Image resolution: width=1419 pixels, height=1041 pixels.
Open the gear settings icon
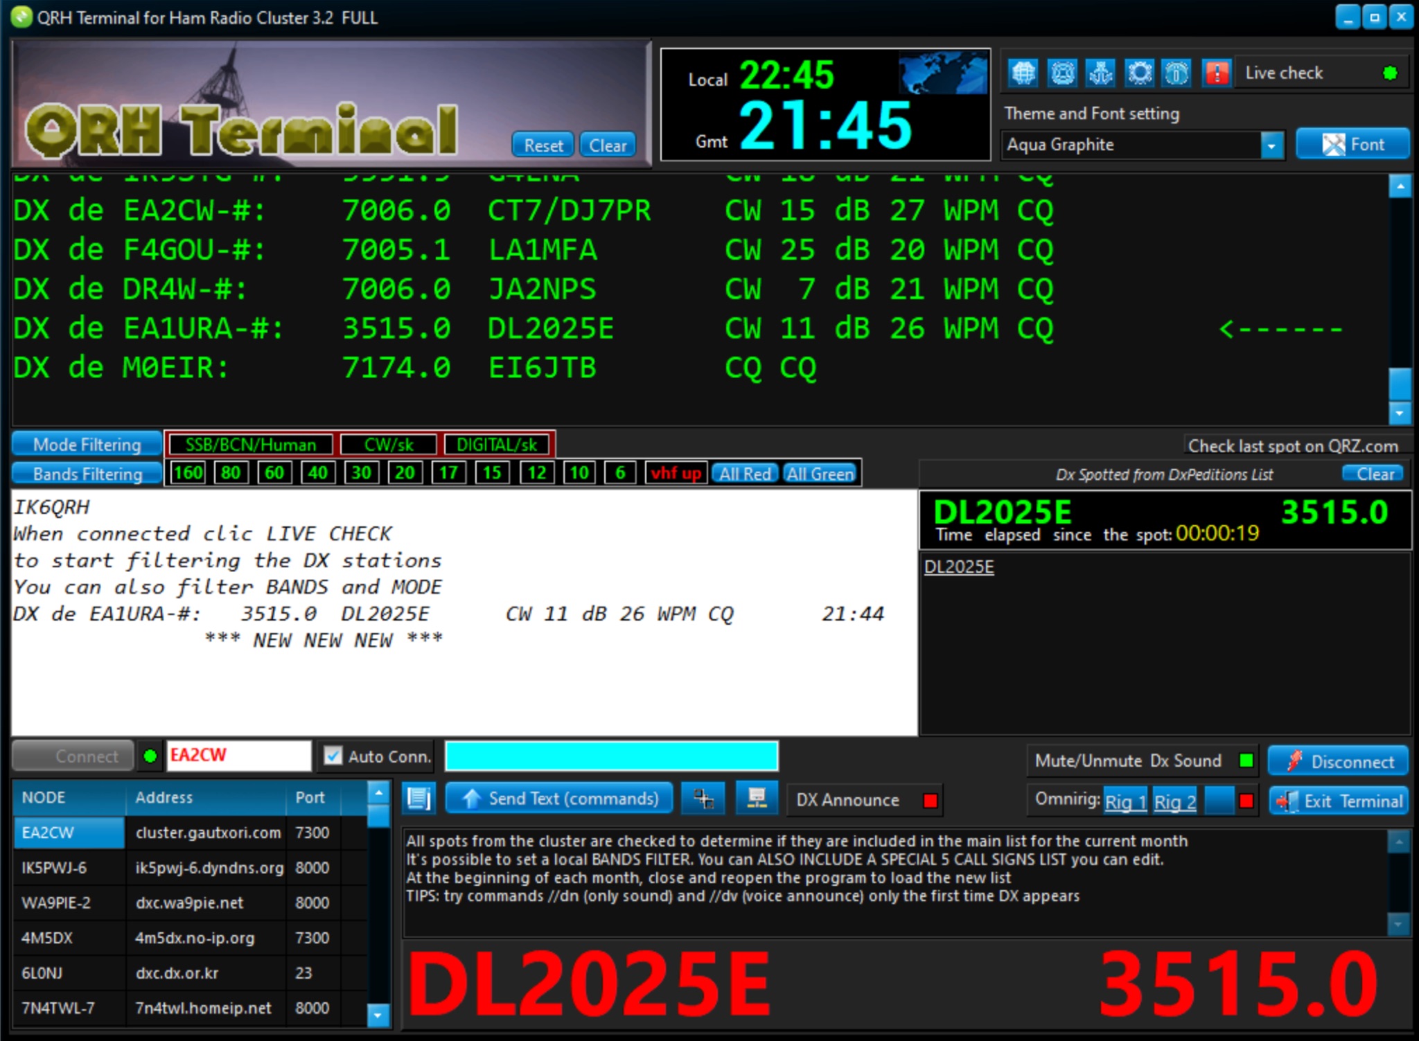[x=1139, y=73]
